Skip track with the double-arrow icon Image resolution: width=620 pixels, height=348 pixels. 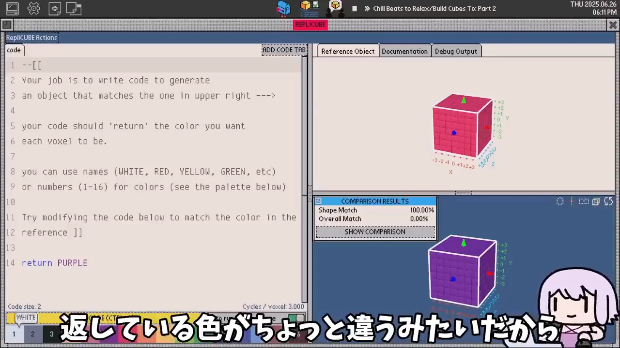click(367, 8)
